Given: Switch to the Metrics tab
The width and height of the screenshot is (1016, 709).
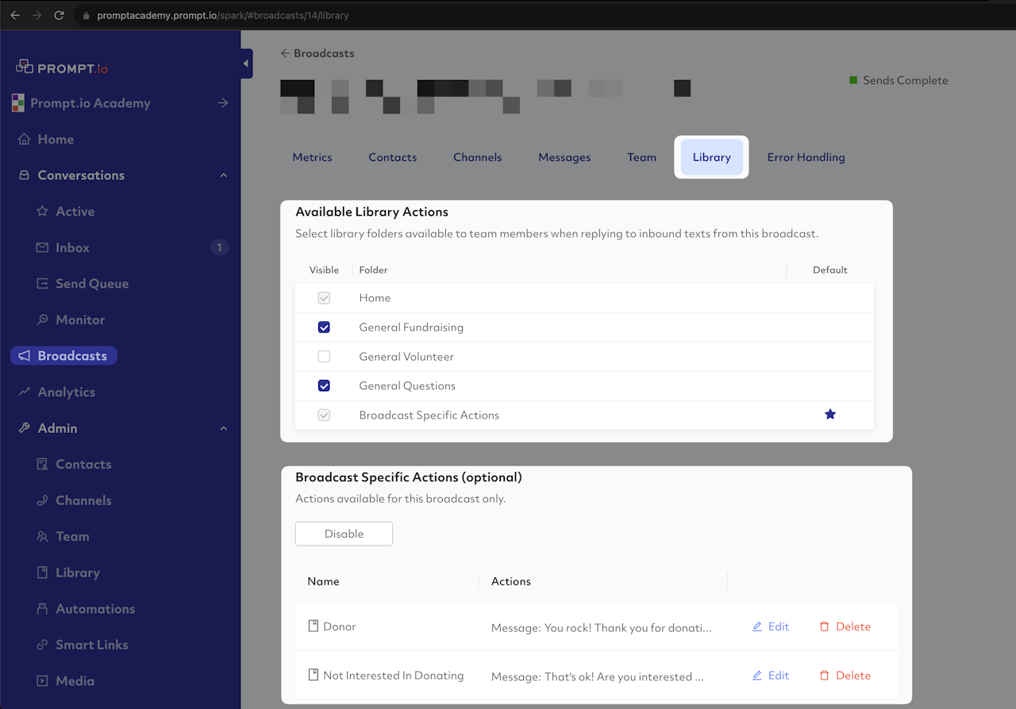Looking at the screenshot, I should [312, 157].
